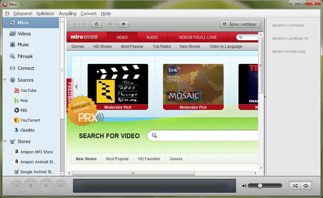
Task: Focus the header search box
Action: point(247,37)
